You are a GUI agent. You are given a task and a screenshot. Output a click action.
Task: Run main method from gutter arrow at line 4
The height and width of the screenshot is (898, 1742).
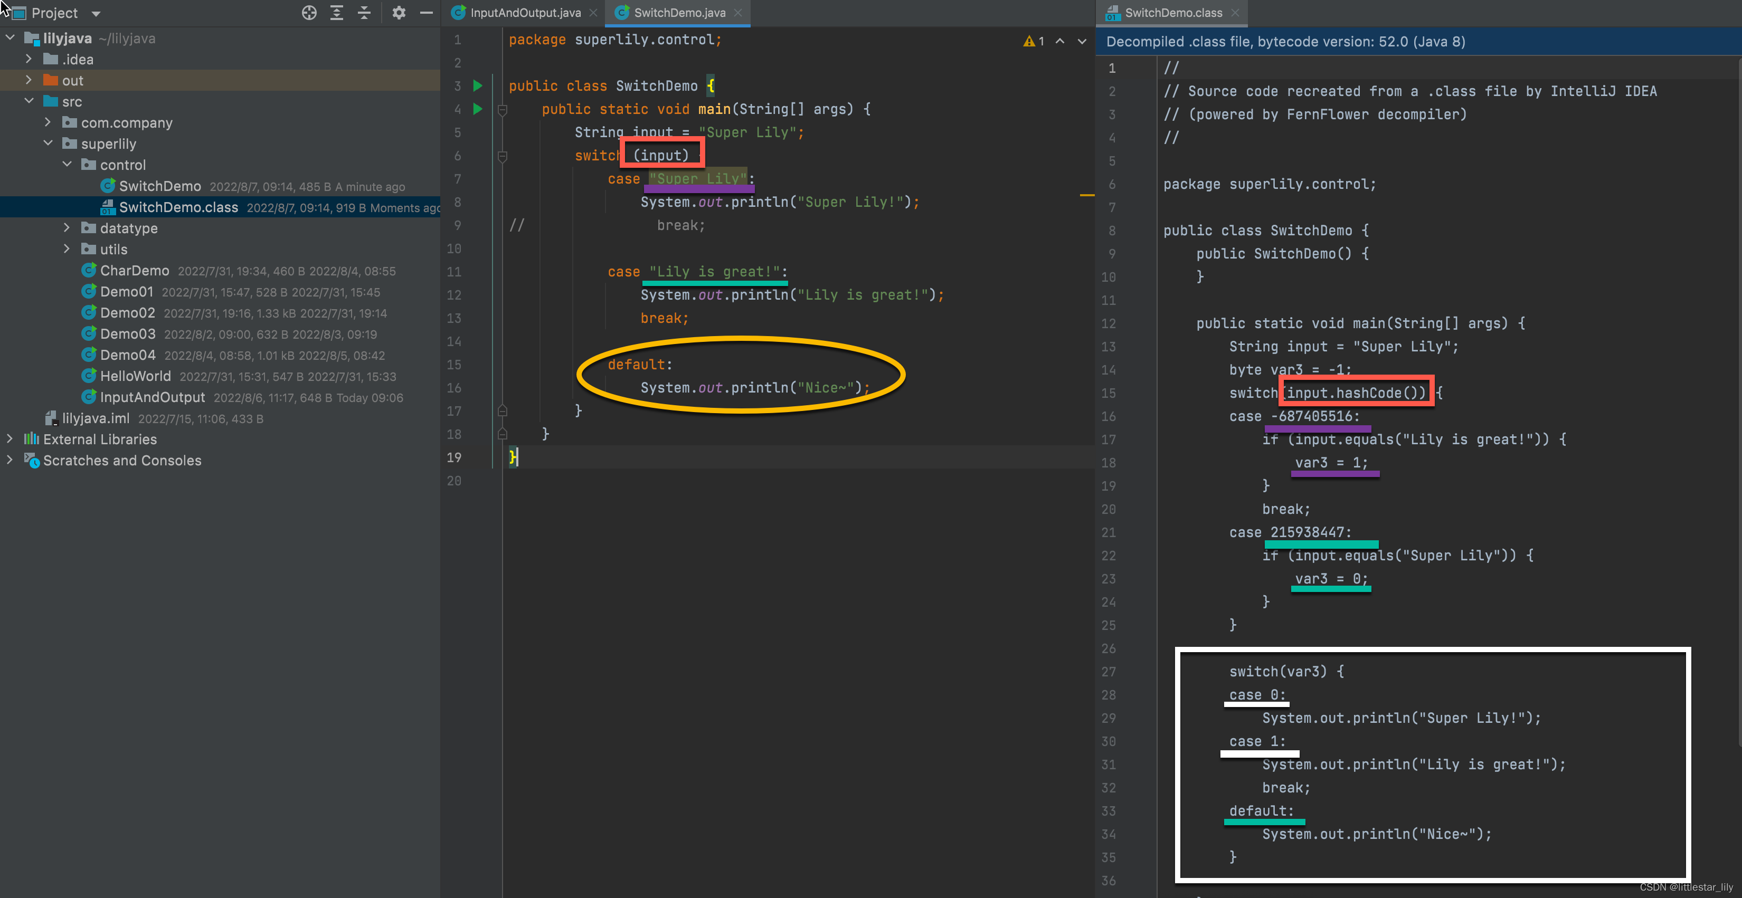click(x=477, y=109)
